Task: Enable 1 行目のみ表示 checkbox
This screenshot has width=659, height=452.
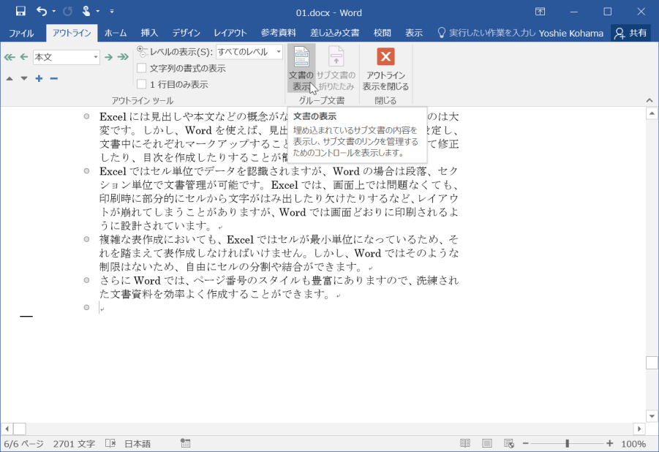Action: (142, 85)
